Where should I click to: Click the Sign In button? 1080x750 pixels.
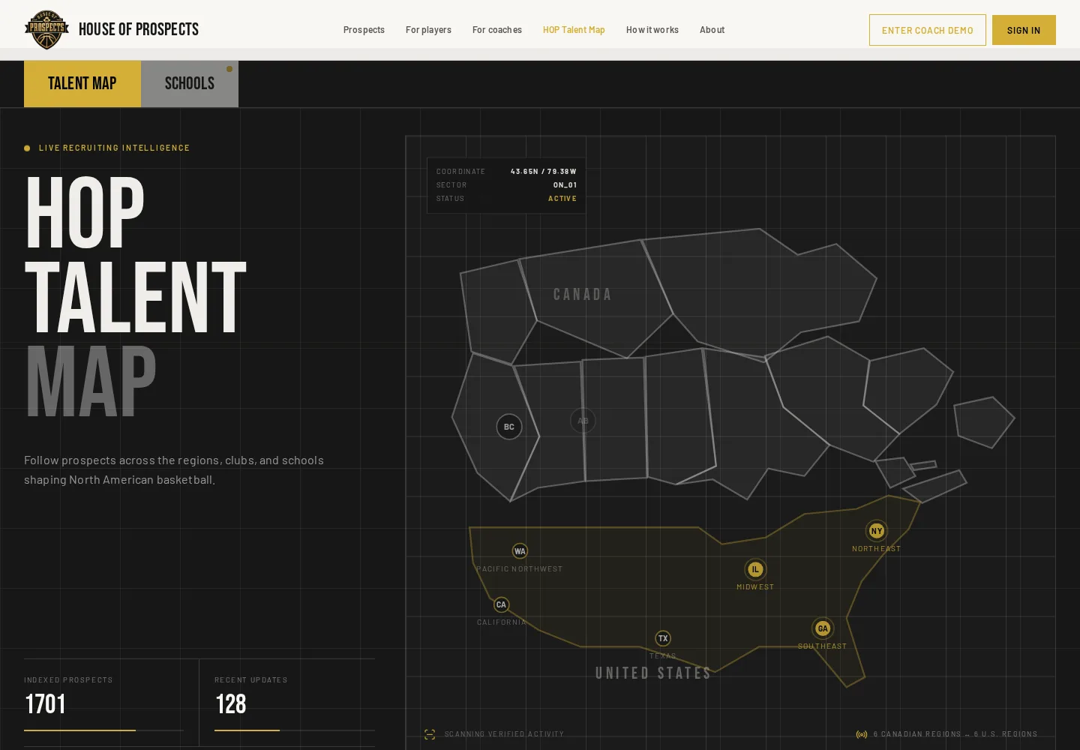(x=1024, y=30)
